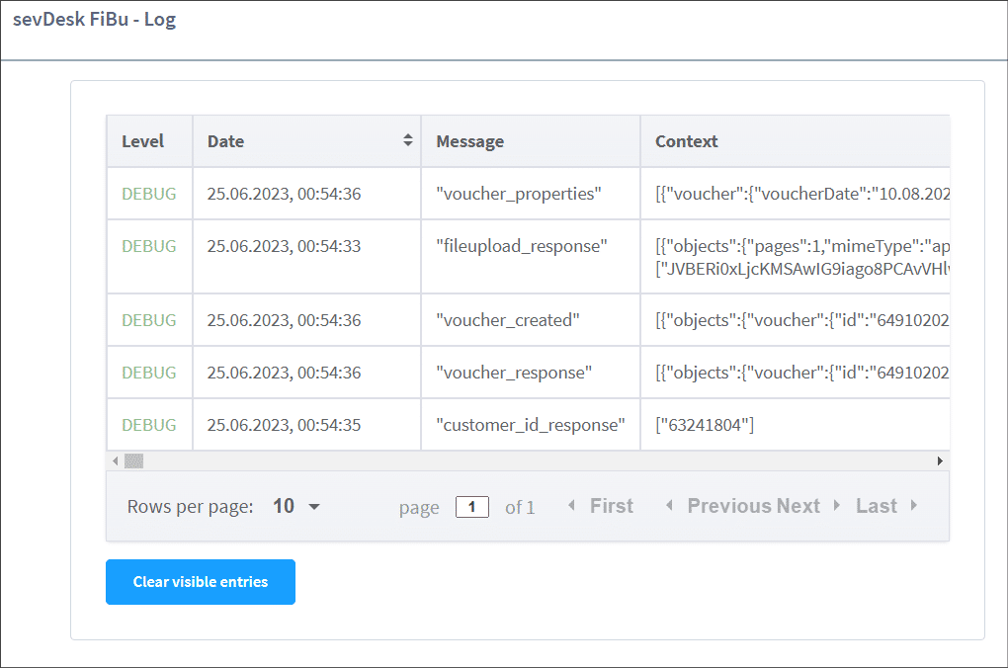The width and height of the screenshot is (1008, 668).
Task: Click the Message column header
Action: point(531,141)
